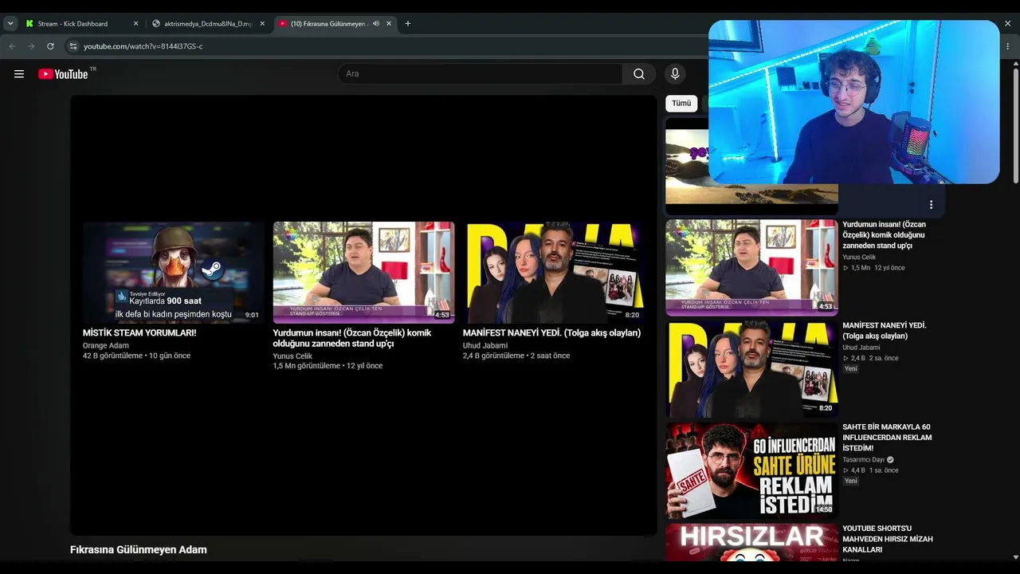Open end-screen title MANİFEST NANEYİ YEDİ. (Tolga akış olayları)
Viewport: 1020px width, 574px height.
551,333
